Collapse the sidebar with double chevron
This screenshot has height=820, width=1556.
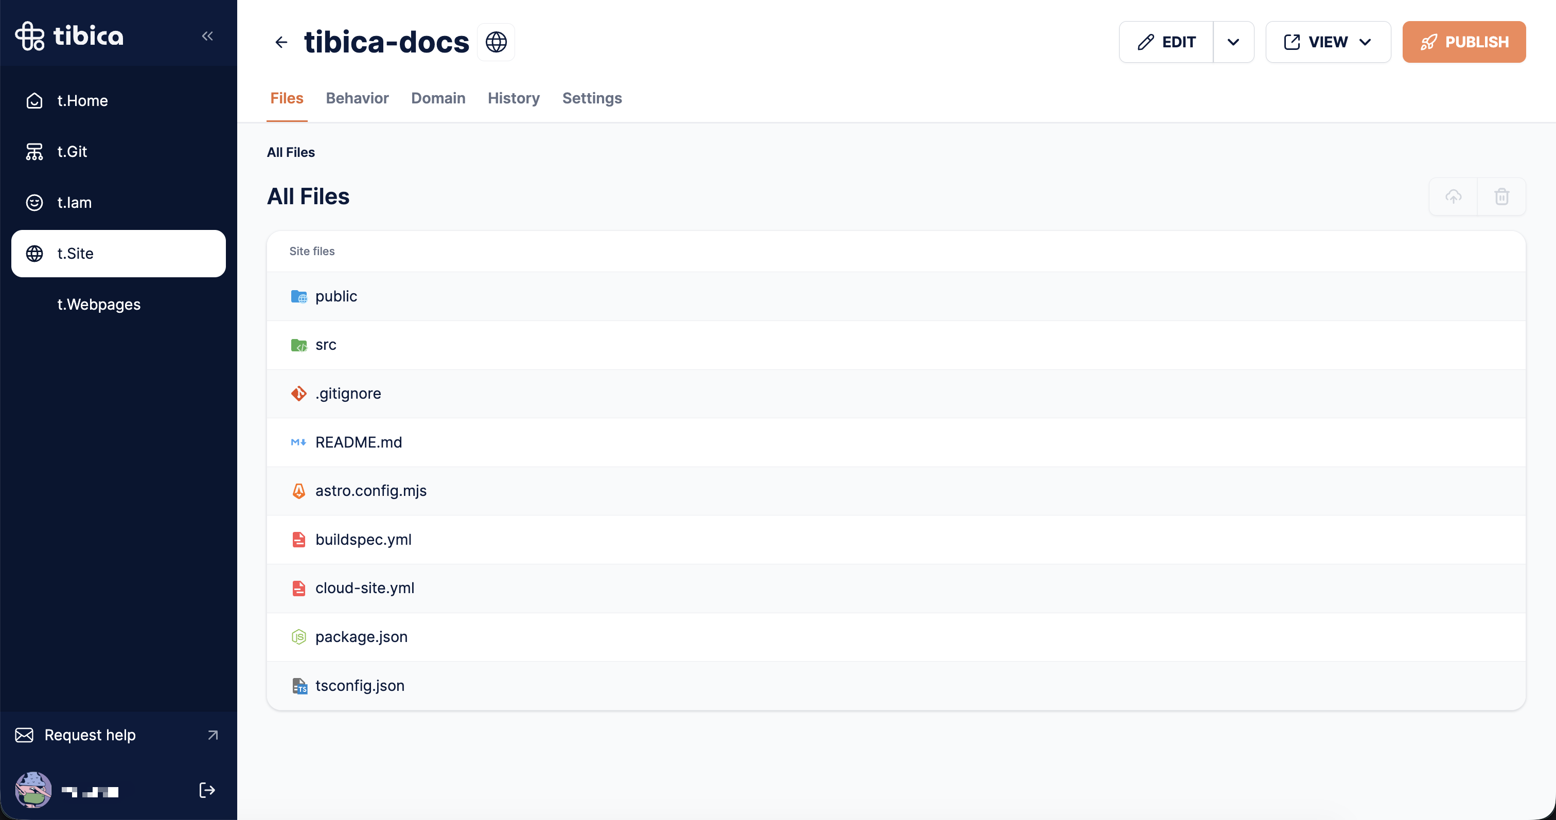(207, 36)
